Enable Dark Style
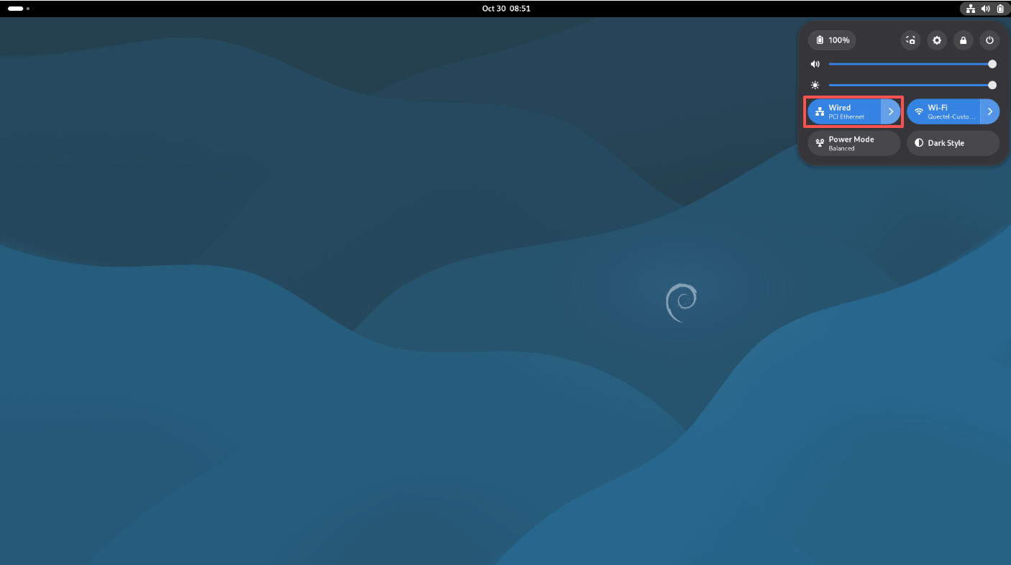Screen dimensions: 1011x565 click(953, 143)
